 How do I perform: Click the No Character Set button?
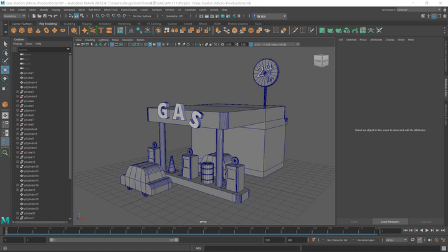tap(337, 240)
